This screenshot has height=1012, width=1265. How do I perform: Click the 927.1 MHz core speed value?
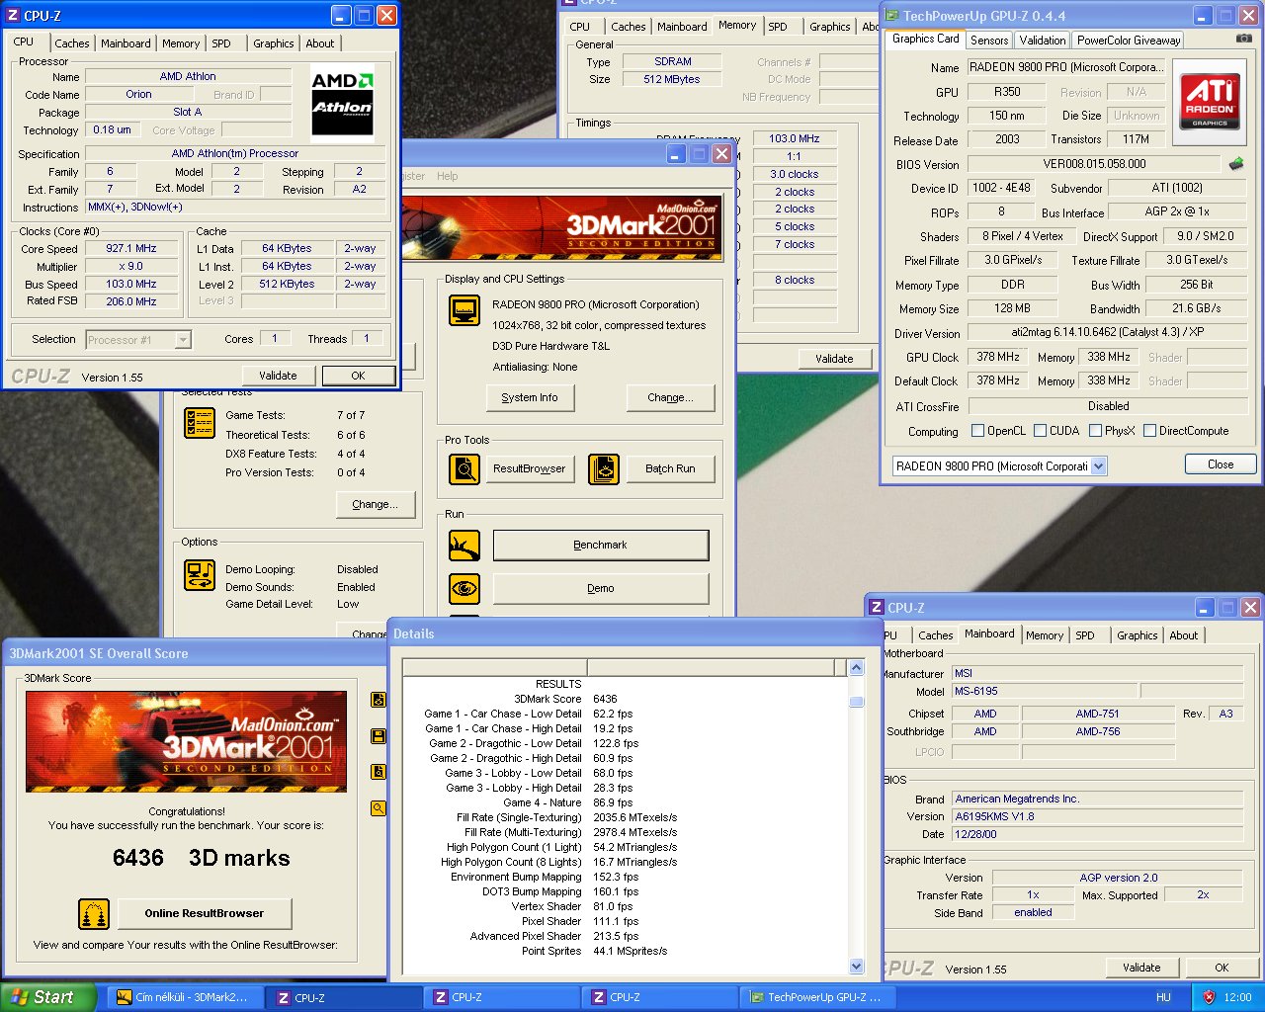coord(131,249)
